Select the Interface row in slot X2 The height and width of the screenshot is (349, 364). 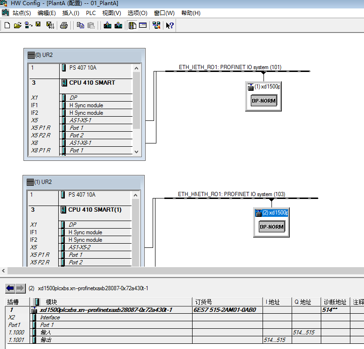50,317
